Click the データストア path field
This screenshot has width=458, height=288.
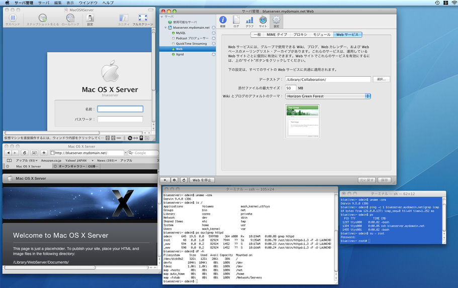(x=328, y=79)
